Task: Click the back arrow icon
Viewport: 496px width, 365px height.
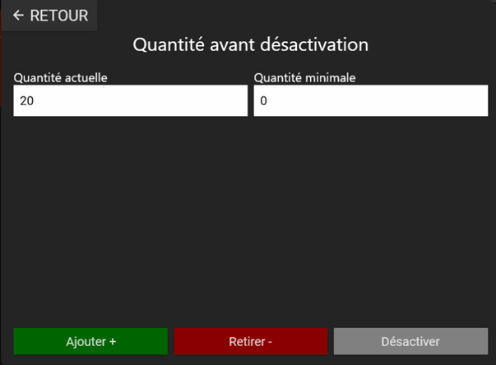Action: click(x=18, y=16)
